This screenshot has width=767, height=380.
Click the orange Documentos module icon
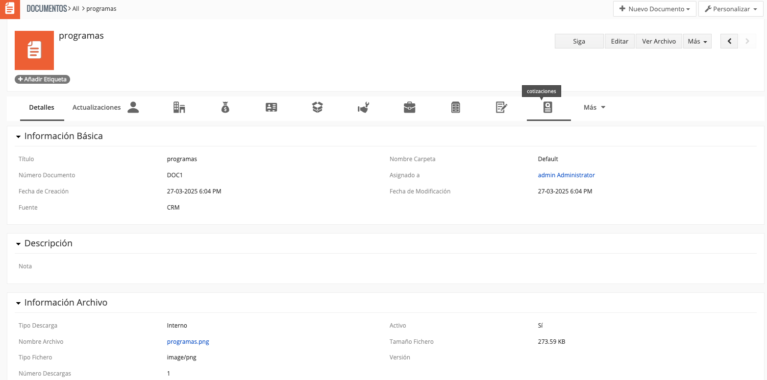10,9
